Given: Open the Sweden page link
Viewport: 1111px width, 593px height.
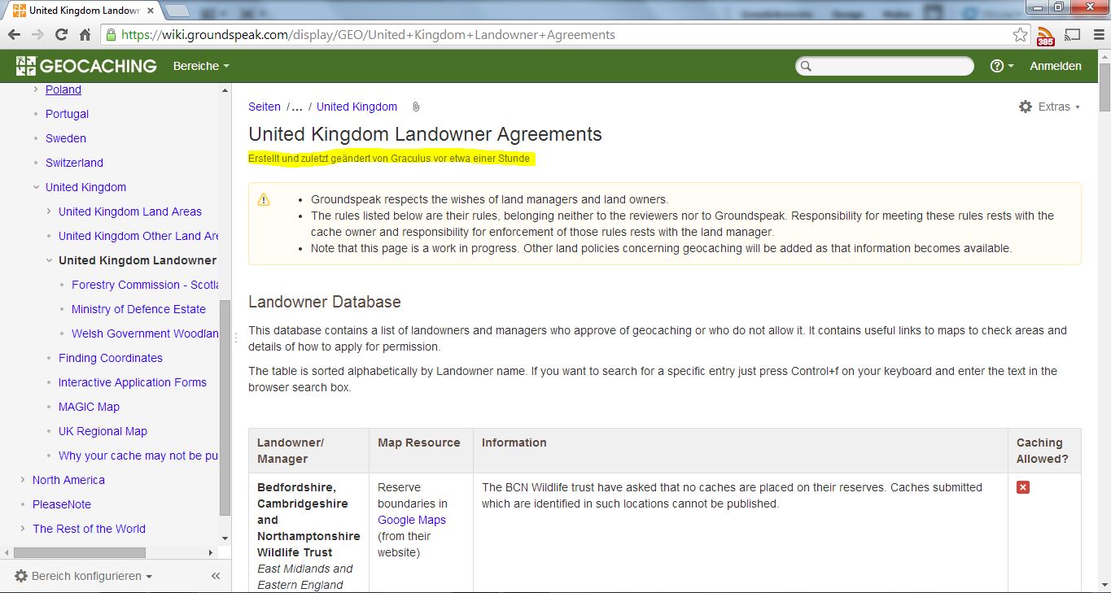Looking at the screenshot, I should pyautogui.click(x=66, y=138).
